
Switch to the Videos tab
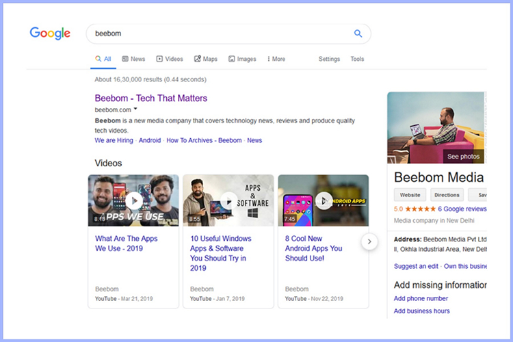click(170, 59)
